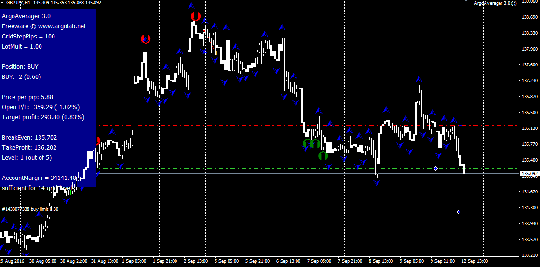540x267 pixels.
Task: Click the small triangle icon before GBPJPY,H1
Action: pyautogui.click(x=3, y=2)
